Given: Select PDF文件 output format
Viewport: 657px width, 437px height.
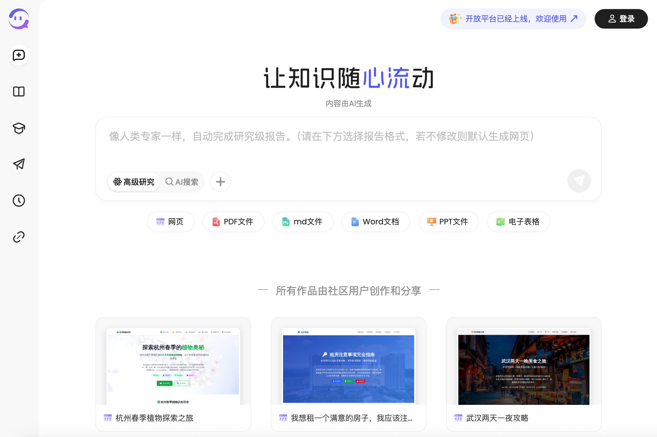Looking at the screenshot, I should [233, 222].
